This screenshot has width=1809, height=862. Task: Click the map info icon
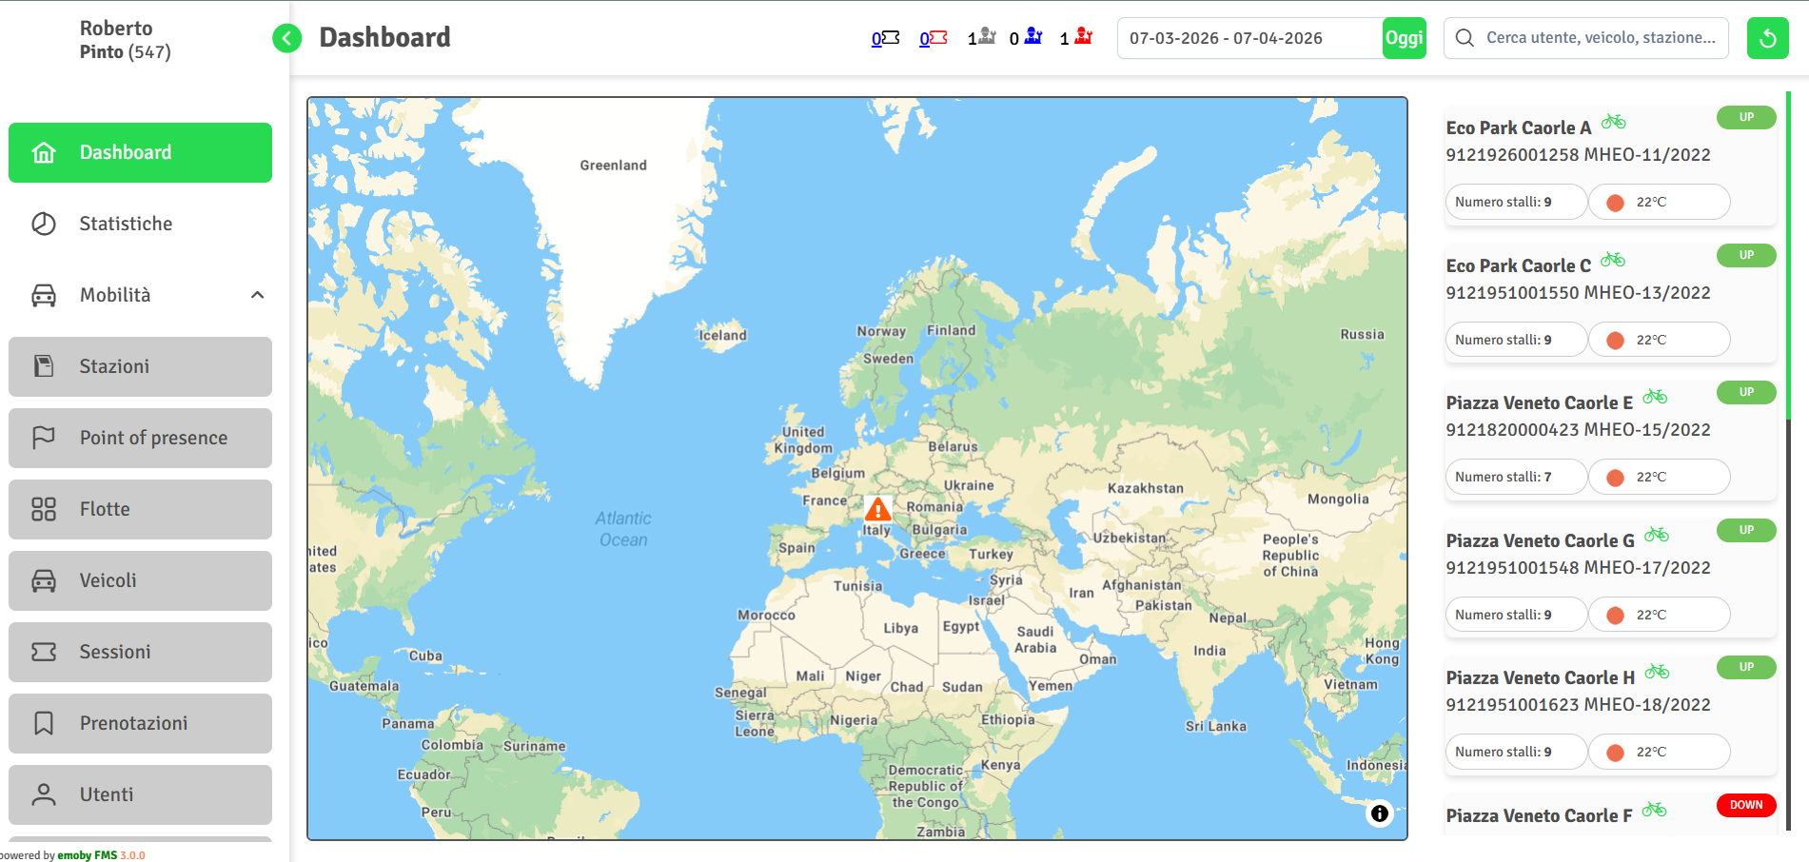[x=1379, y=813]
